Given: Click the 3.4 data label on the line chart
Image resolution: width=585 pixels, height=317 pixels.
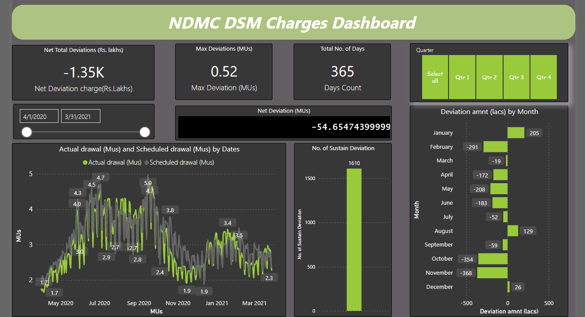Looking at the screenshot, I should pyautogui.click(x=227, y=223).
